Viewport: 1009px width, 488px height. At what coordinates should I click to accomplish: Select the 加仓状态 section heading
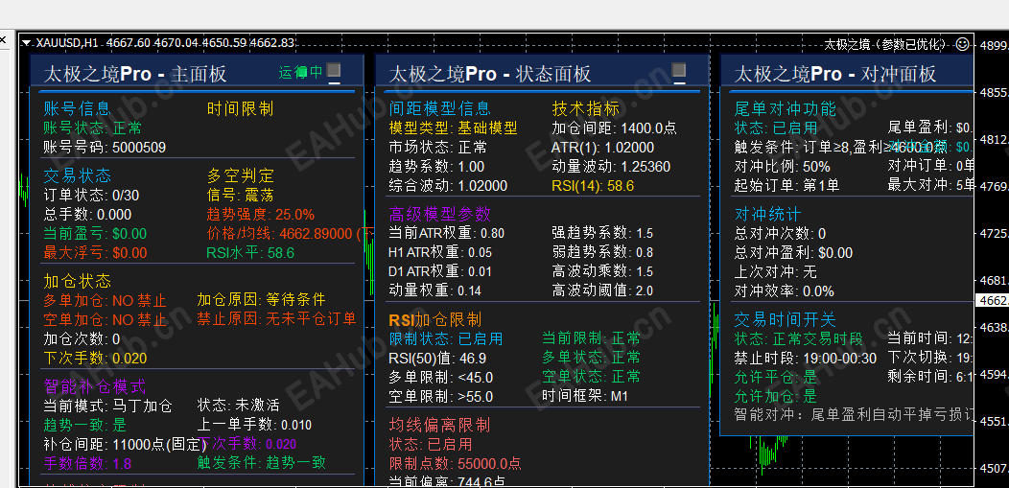tap(78, 281)
